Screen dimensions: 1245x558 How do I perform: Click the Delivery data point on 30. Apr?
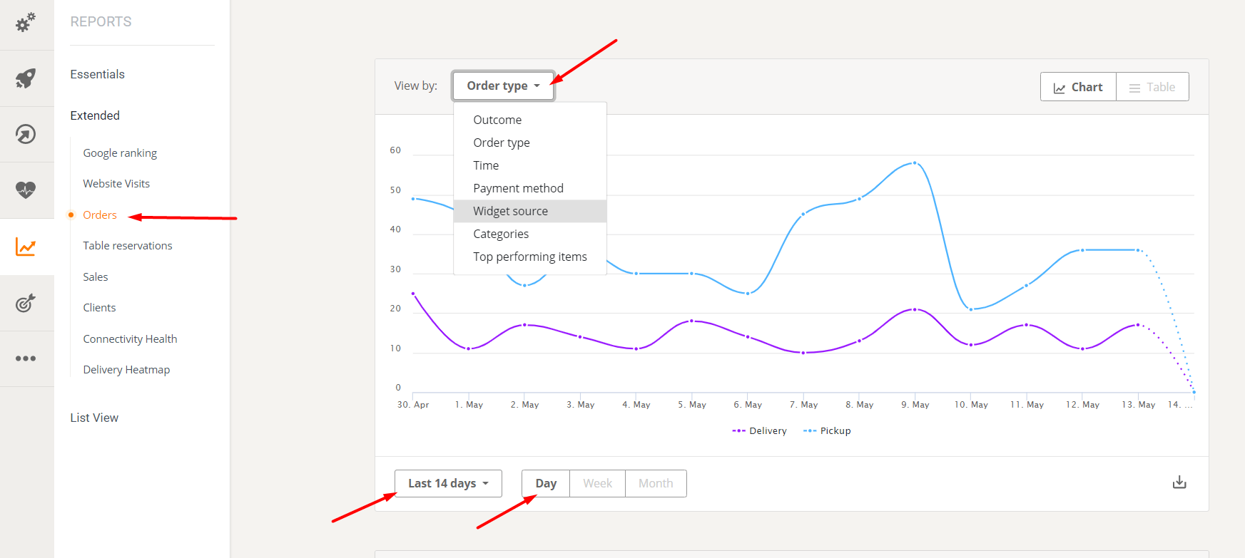[x=413, y=294]
